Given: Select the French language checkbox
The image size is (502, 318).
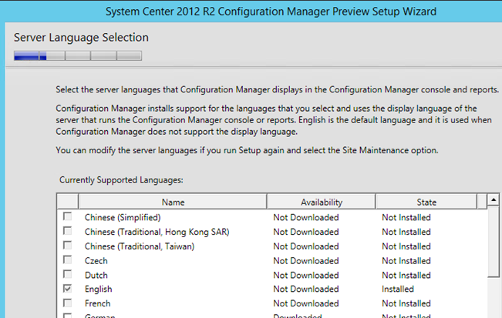Looking at the screenshot, I should pos(68,303).
